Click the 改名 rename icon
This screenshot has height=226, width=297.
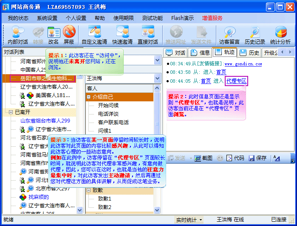tap(54, 35)
